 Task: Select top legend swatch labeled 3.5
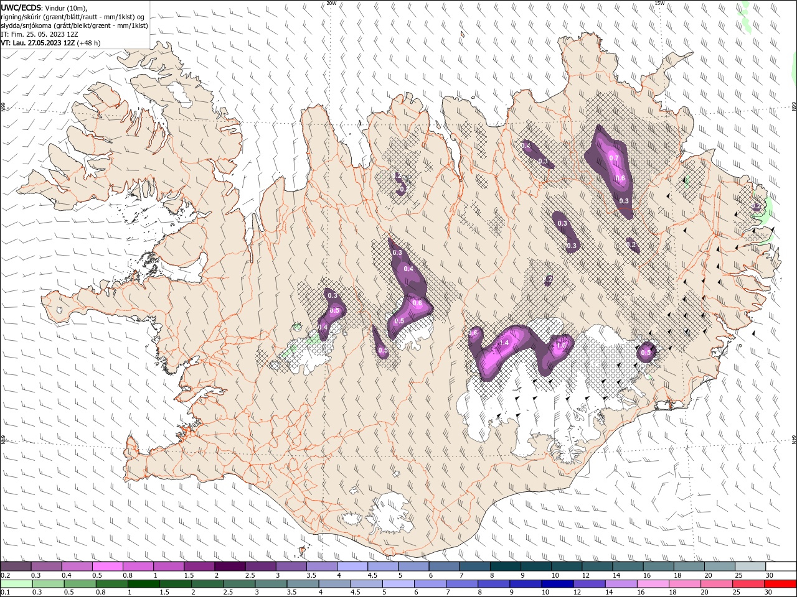(321, 567)
